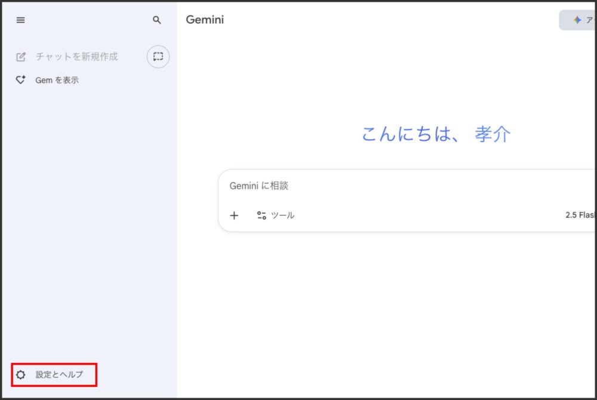Focus the Gemini に相談 prompt field
This screenshot has height=400, width=597.
(259, 186)
